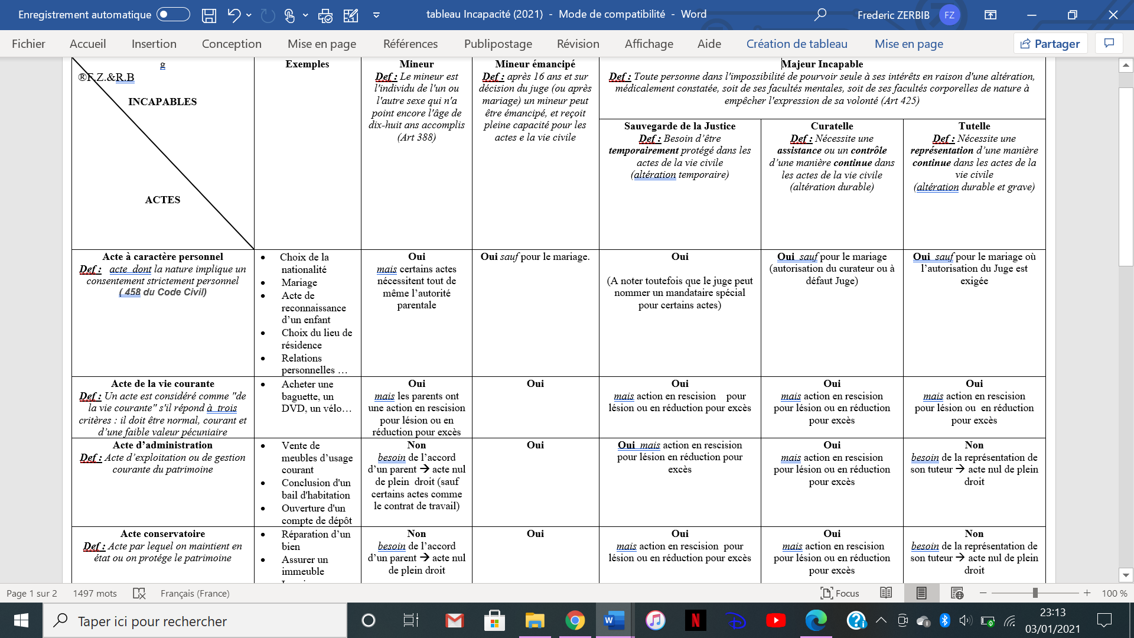Click the vertical scrollbar up arrow
The height and width of the screenshot is (638, 1134).
click(1126, 65)
